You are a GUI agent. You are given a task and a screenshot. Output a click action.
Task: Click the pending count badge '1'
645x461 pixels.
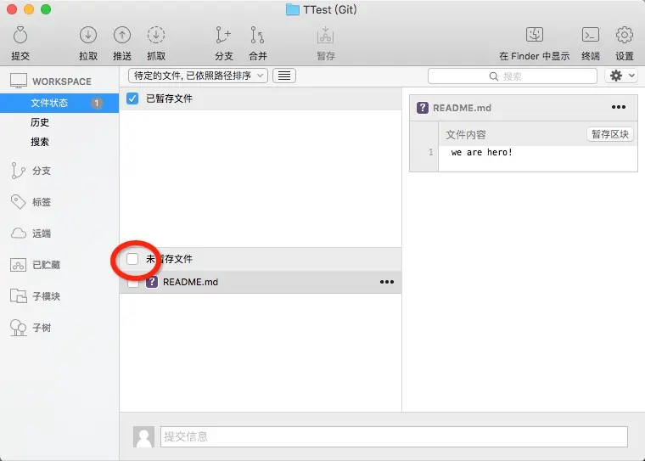click(x=96, y=103)
